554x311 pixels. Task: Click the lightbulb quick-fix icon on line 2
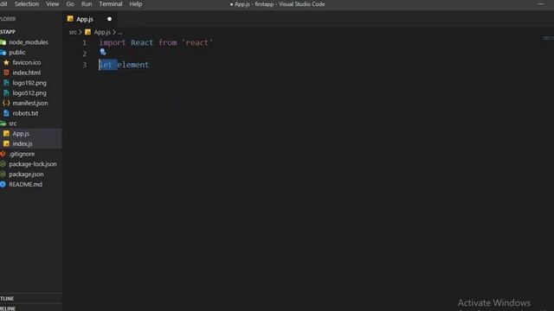103,52
